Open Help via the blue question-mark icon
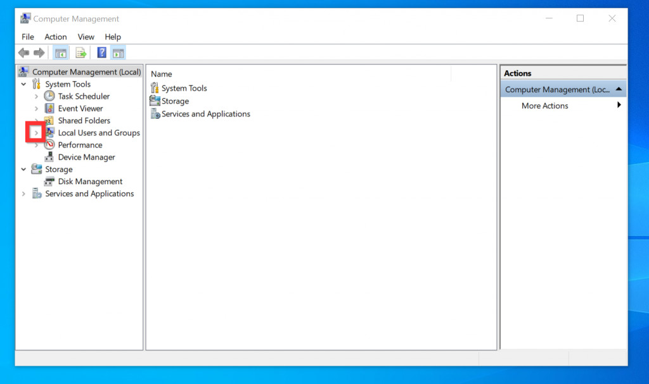649x384 pixels. pyautogui.click(x=101, y=53)
